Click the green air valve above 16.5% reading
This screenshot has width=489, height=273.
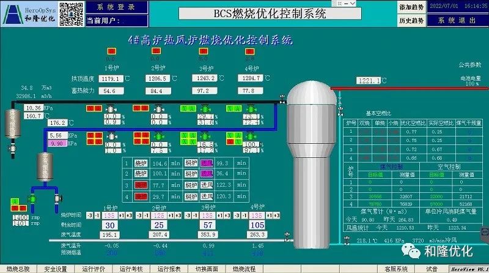click(x=205, y=136)
